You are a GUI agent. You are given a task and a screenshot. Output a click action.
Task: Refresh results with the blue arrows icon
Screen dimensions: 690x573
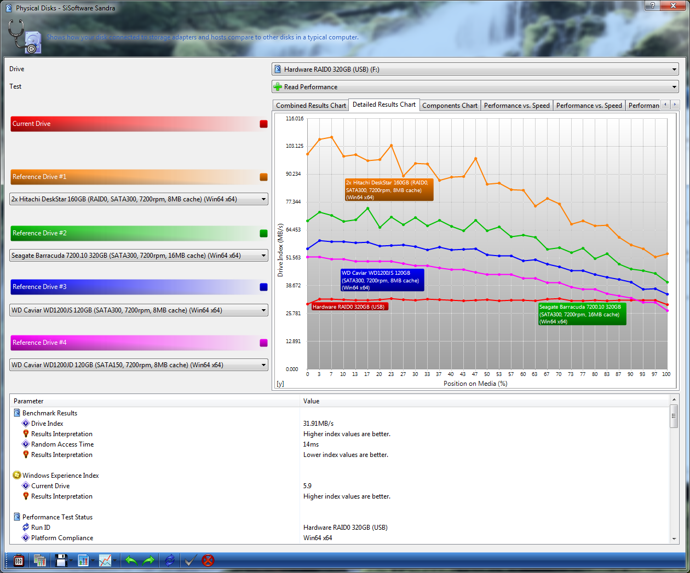(170, 560)
